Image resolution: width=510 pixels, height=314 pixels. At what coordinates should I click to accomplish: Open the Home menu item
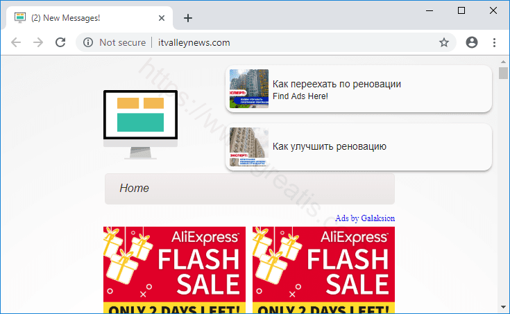134,188
